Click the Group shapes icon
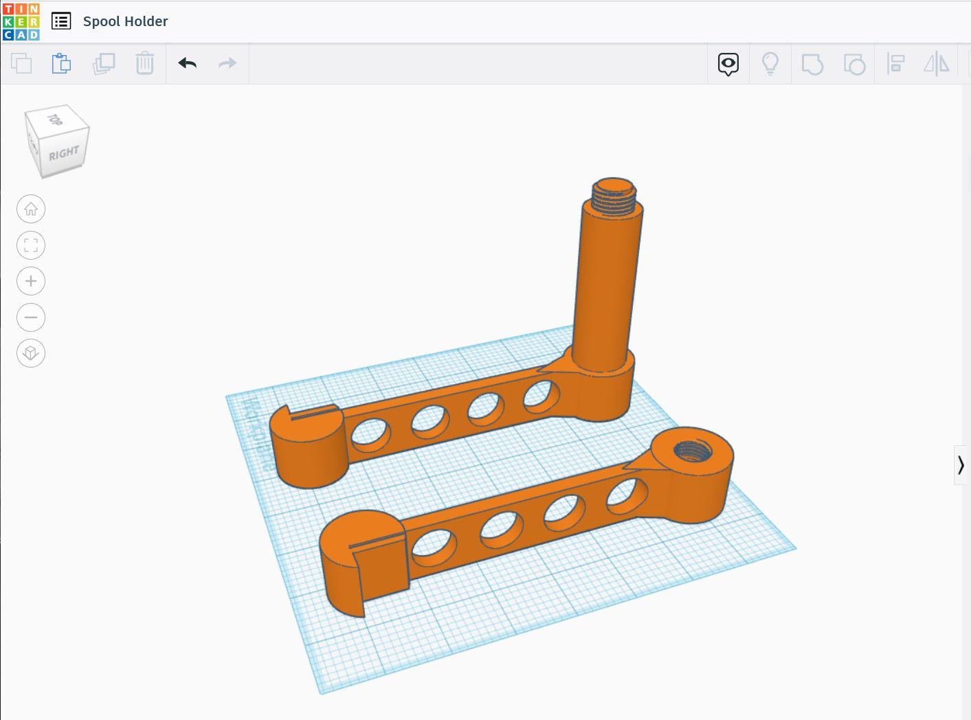Viewport: 971px width, 720px height. (x=812, y=65)
